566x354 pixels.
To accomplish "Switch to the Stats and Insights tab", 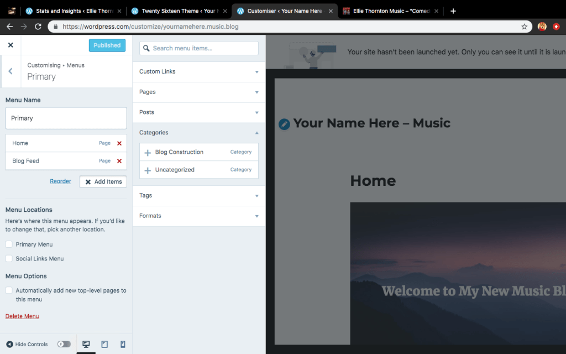I will pyautogui.click(x=72, y=11).
